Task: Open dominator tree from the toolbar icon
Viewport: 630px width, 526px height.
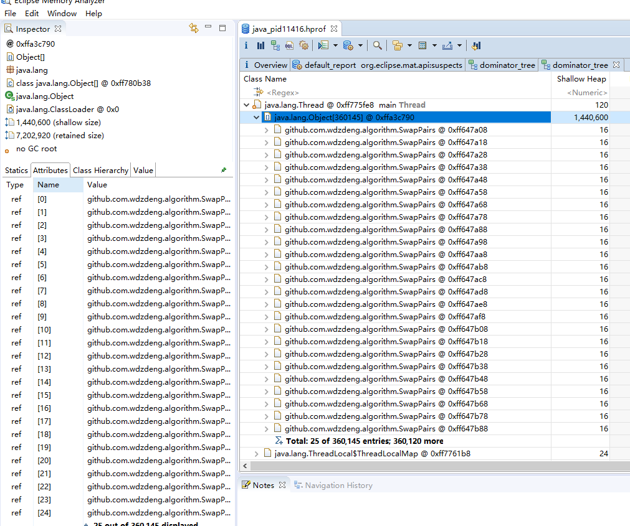Action: (275, 45)
